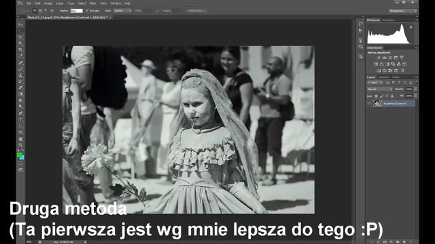Open the layer Kind filter dropdown
The width and height of the screenshot is (435, 244).
[x=375, y=83]
